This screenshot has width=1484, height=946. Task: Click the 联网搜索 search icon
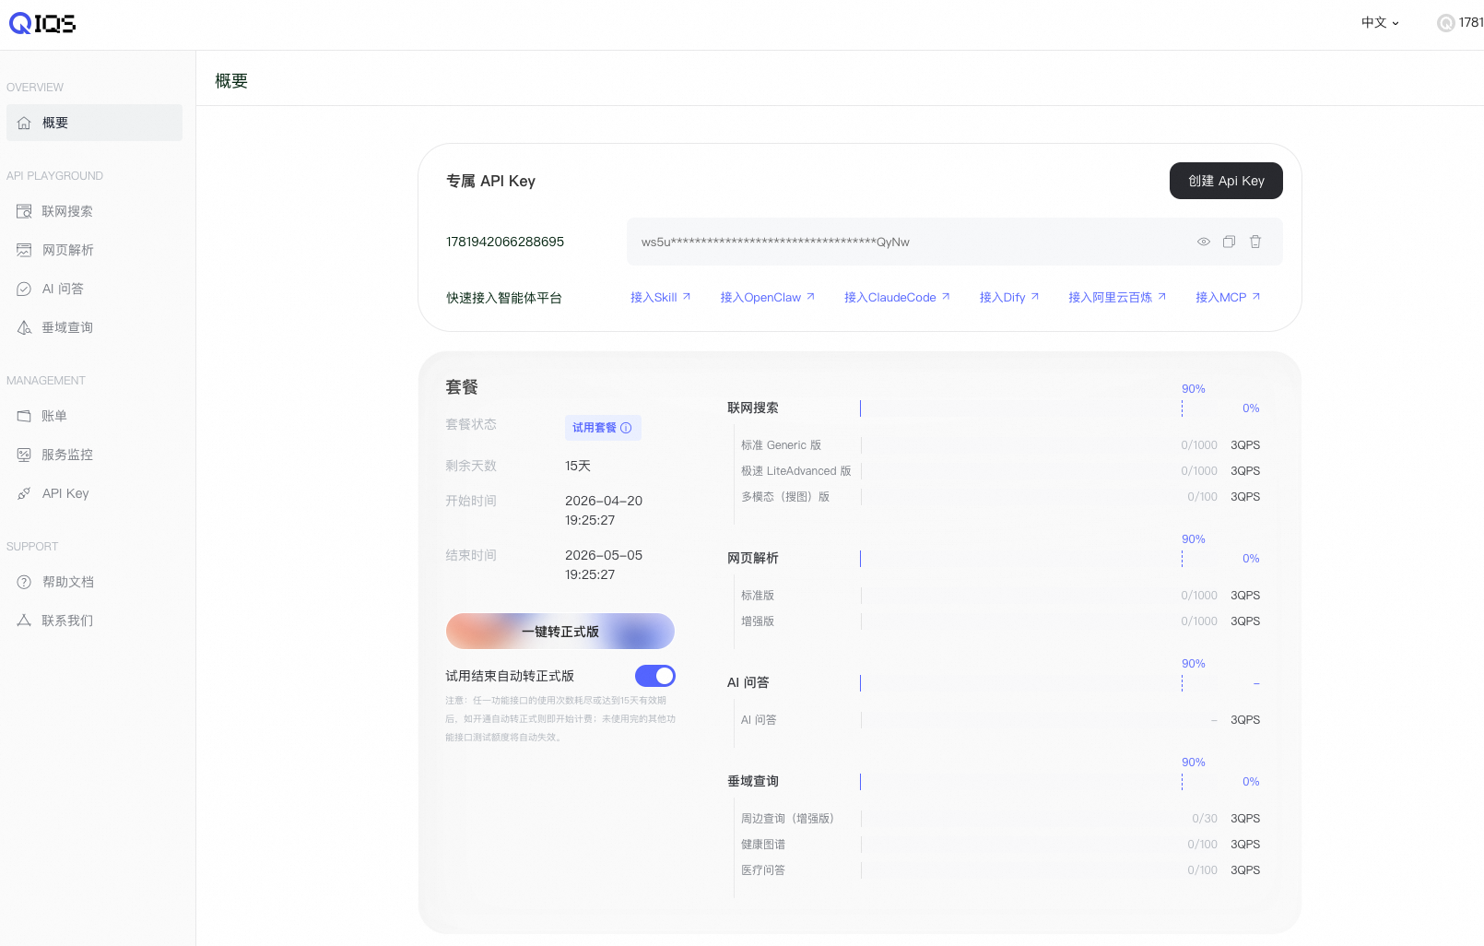24,211
